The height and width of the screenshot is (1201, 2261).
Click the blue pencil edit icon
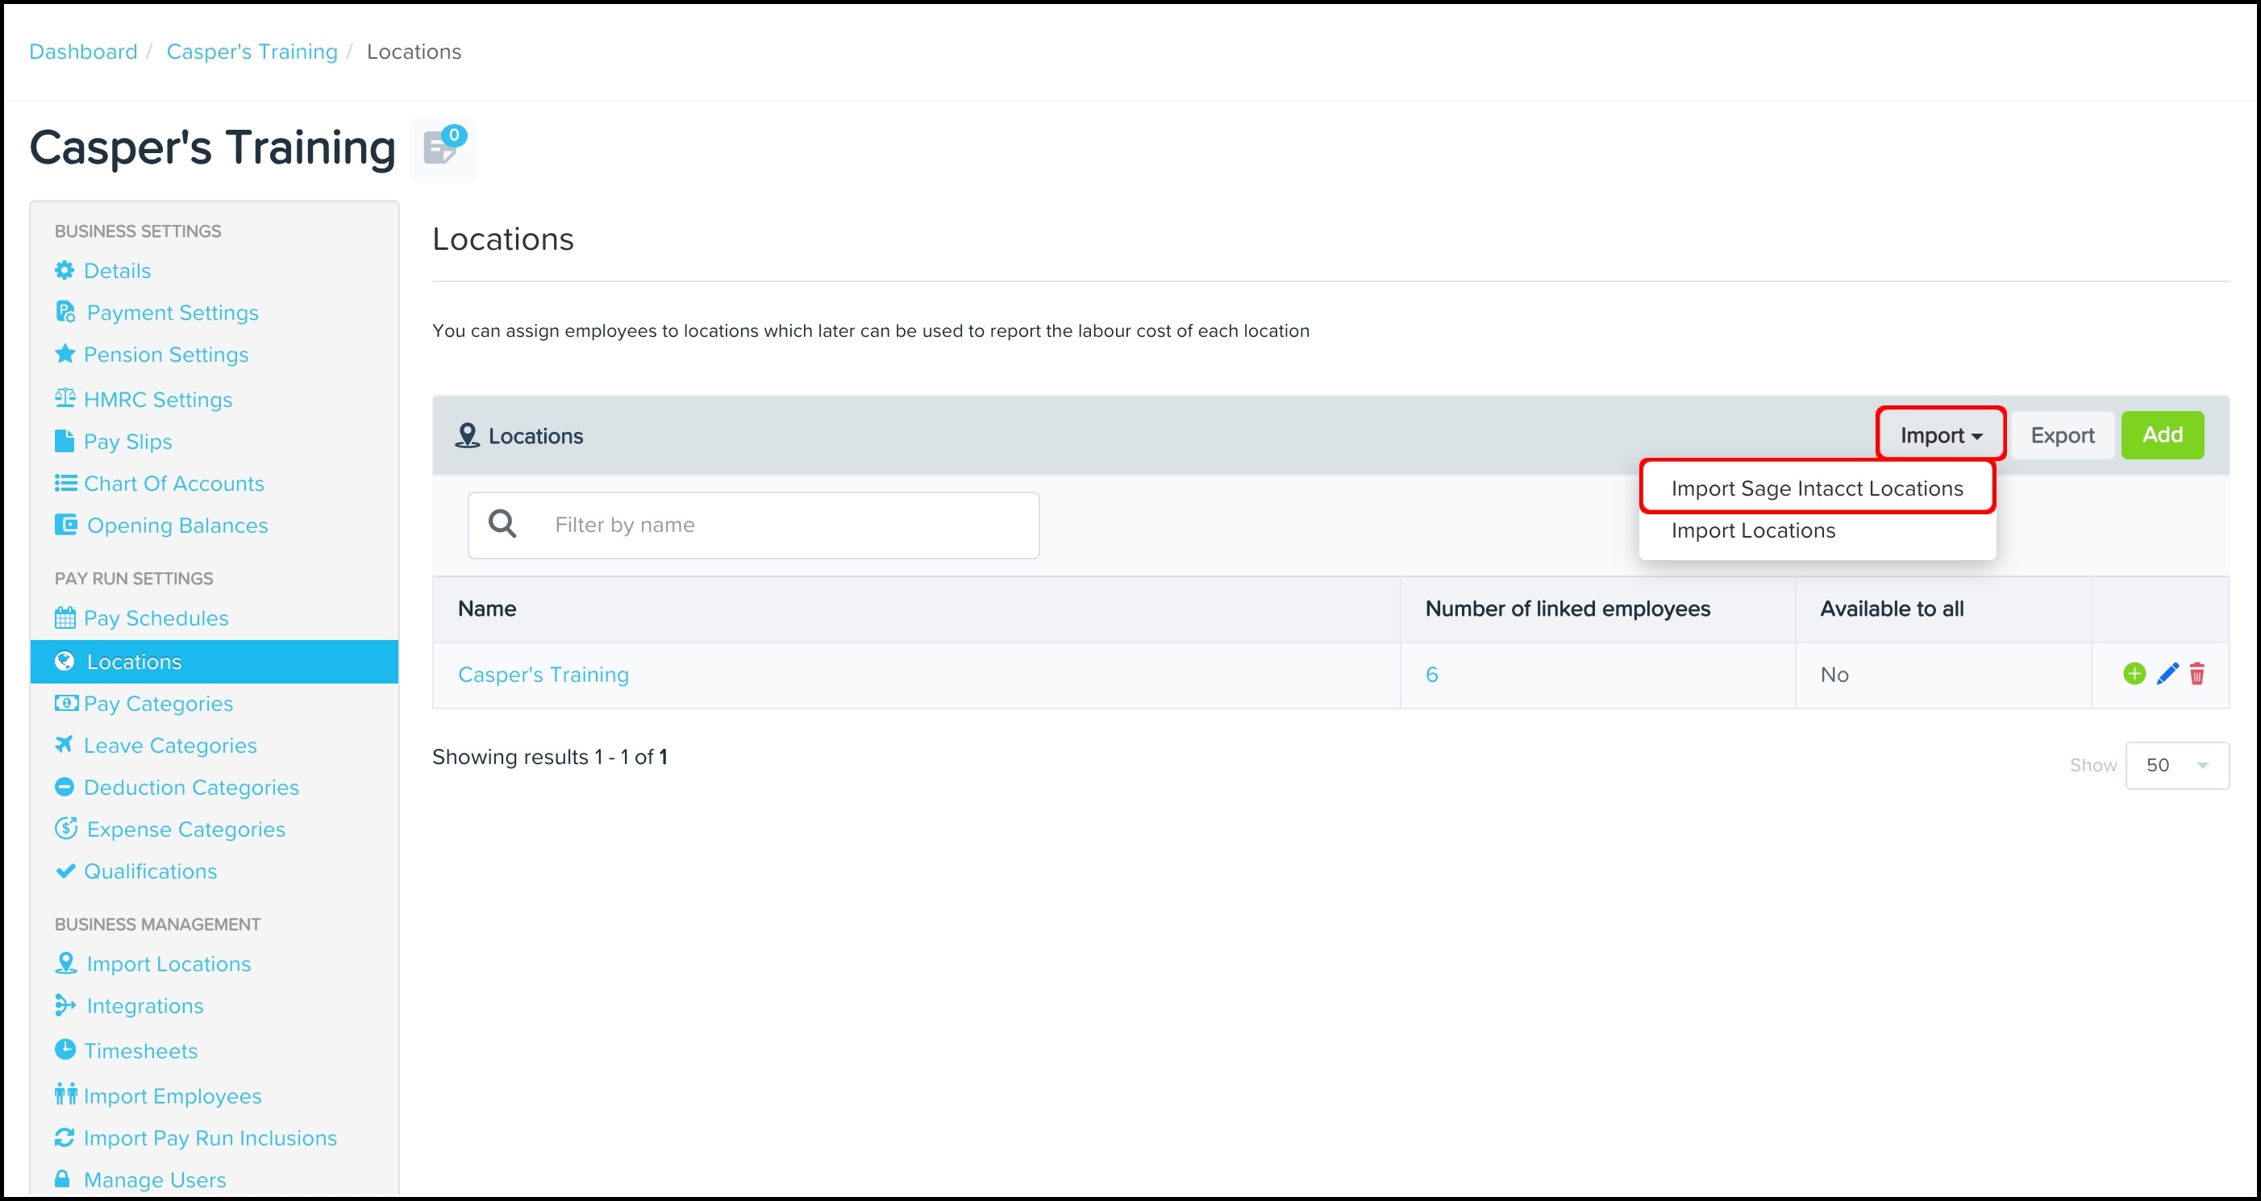point(2167,674)
